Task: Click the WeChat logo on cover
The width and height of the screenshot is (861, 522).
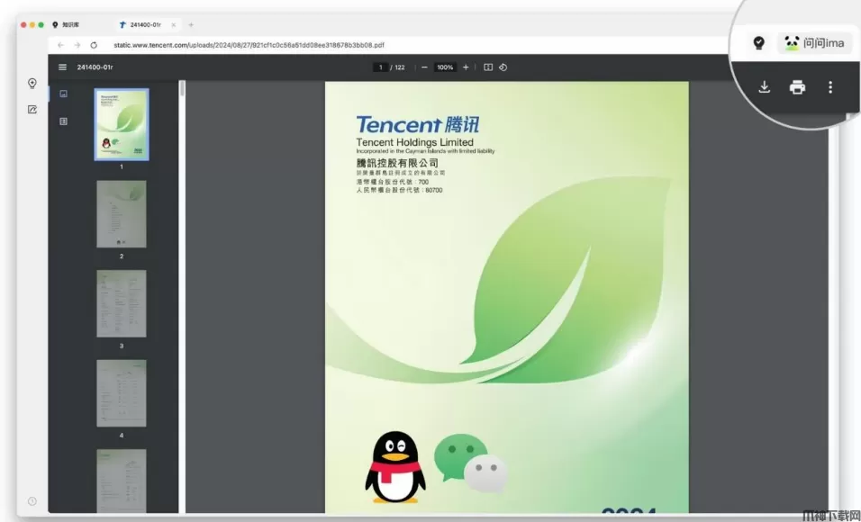Action: (x=471, y=463)
